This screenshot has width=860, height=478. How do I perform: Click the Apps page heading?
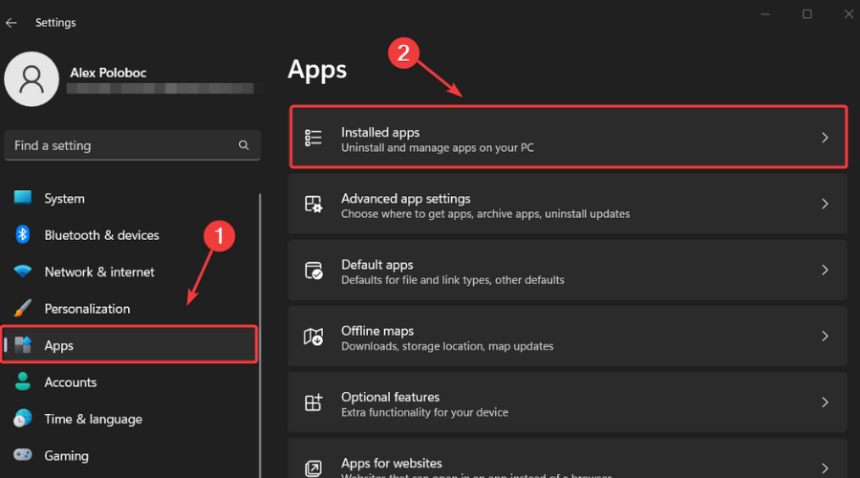click(317, 70)
